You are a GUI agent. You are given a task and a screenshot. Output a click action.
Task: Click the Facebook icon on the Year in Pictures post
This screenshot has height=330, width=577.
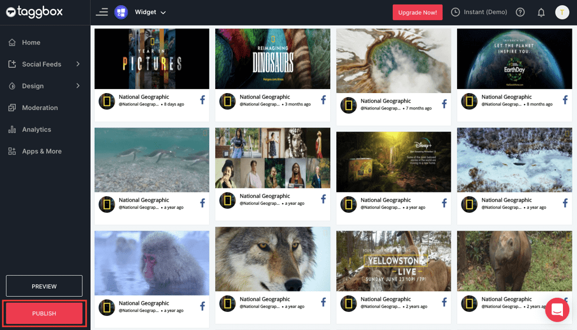pyautogui.click(x=202, y=99)
